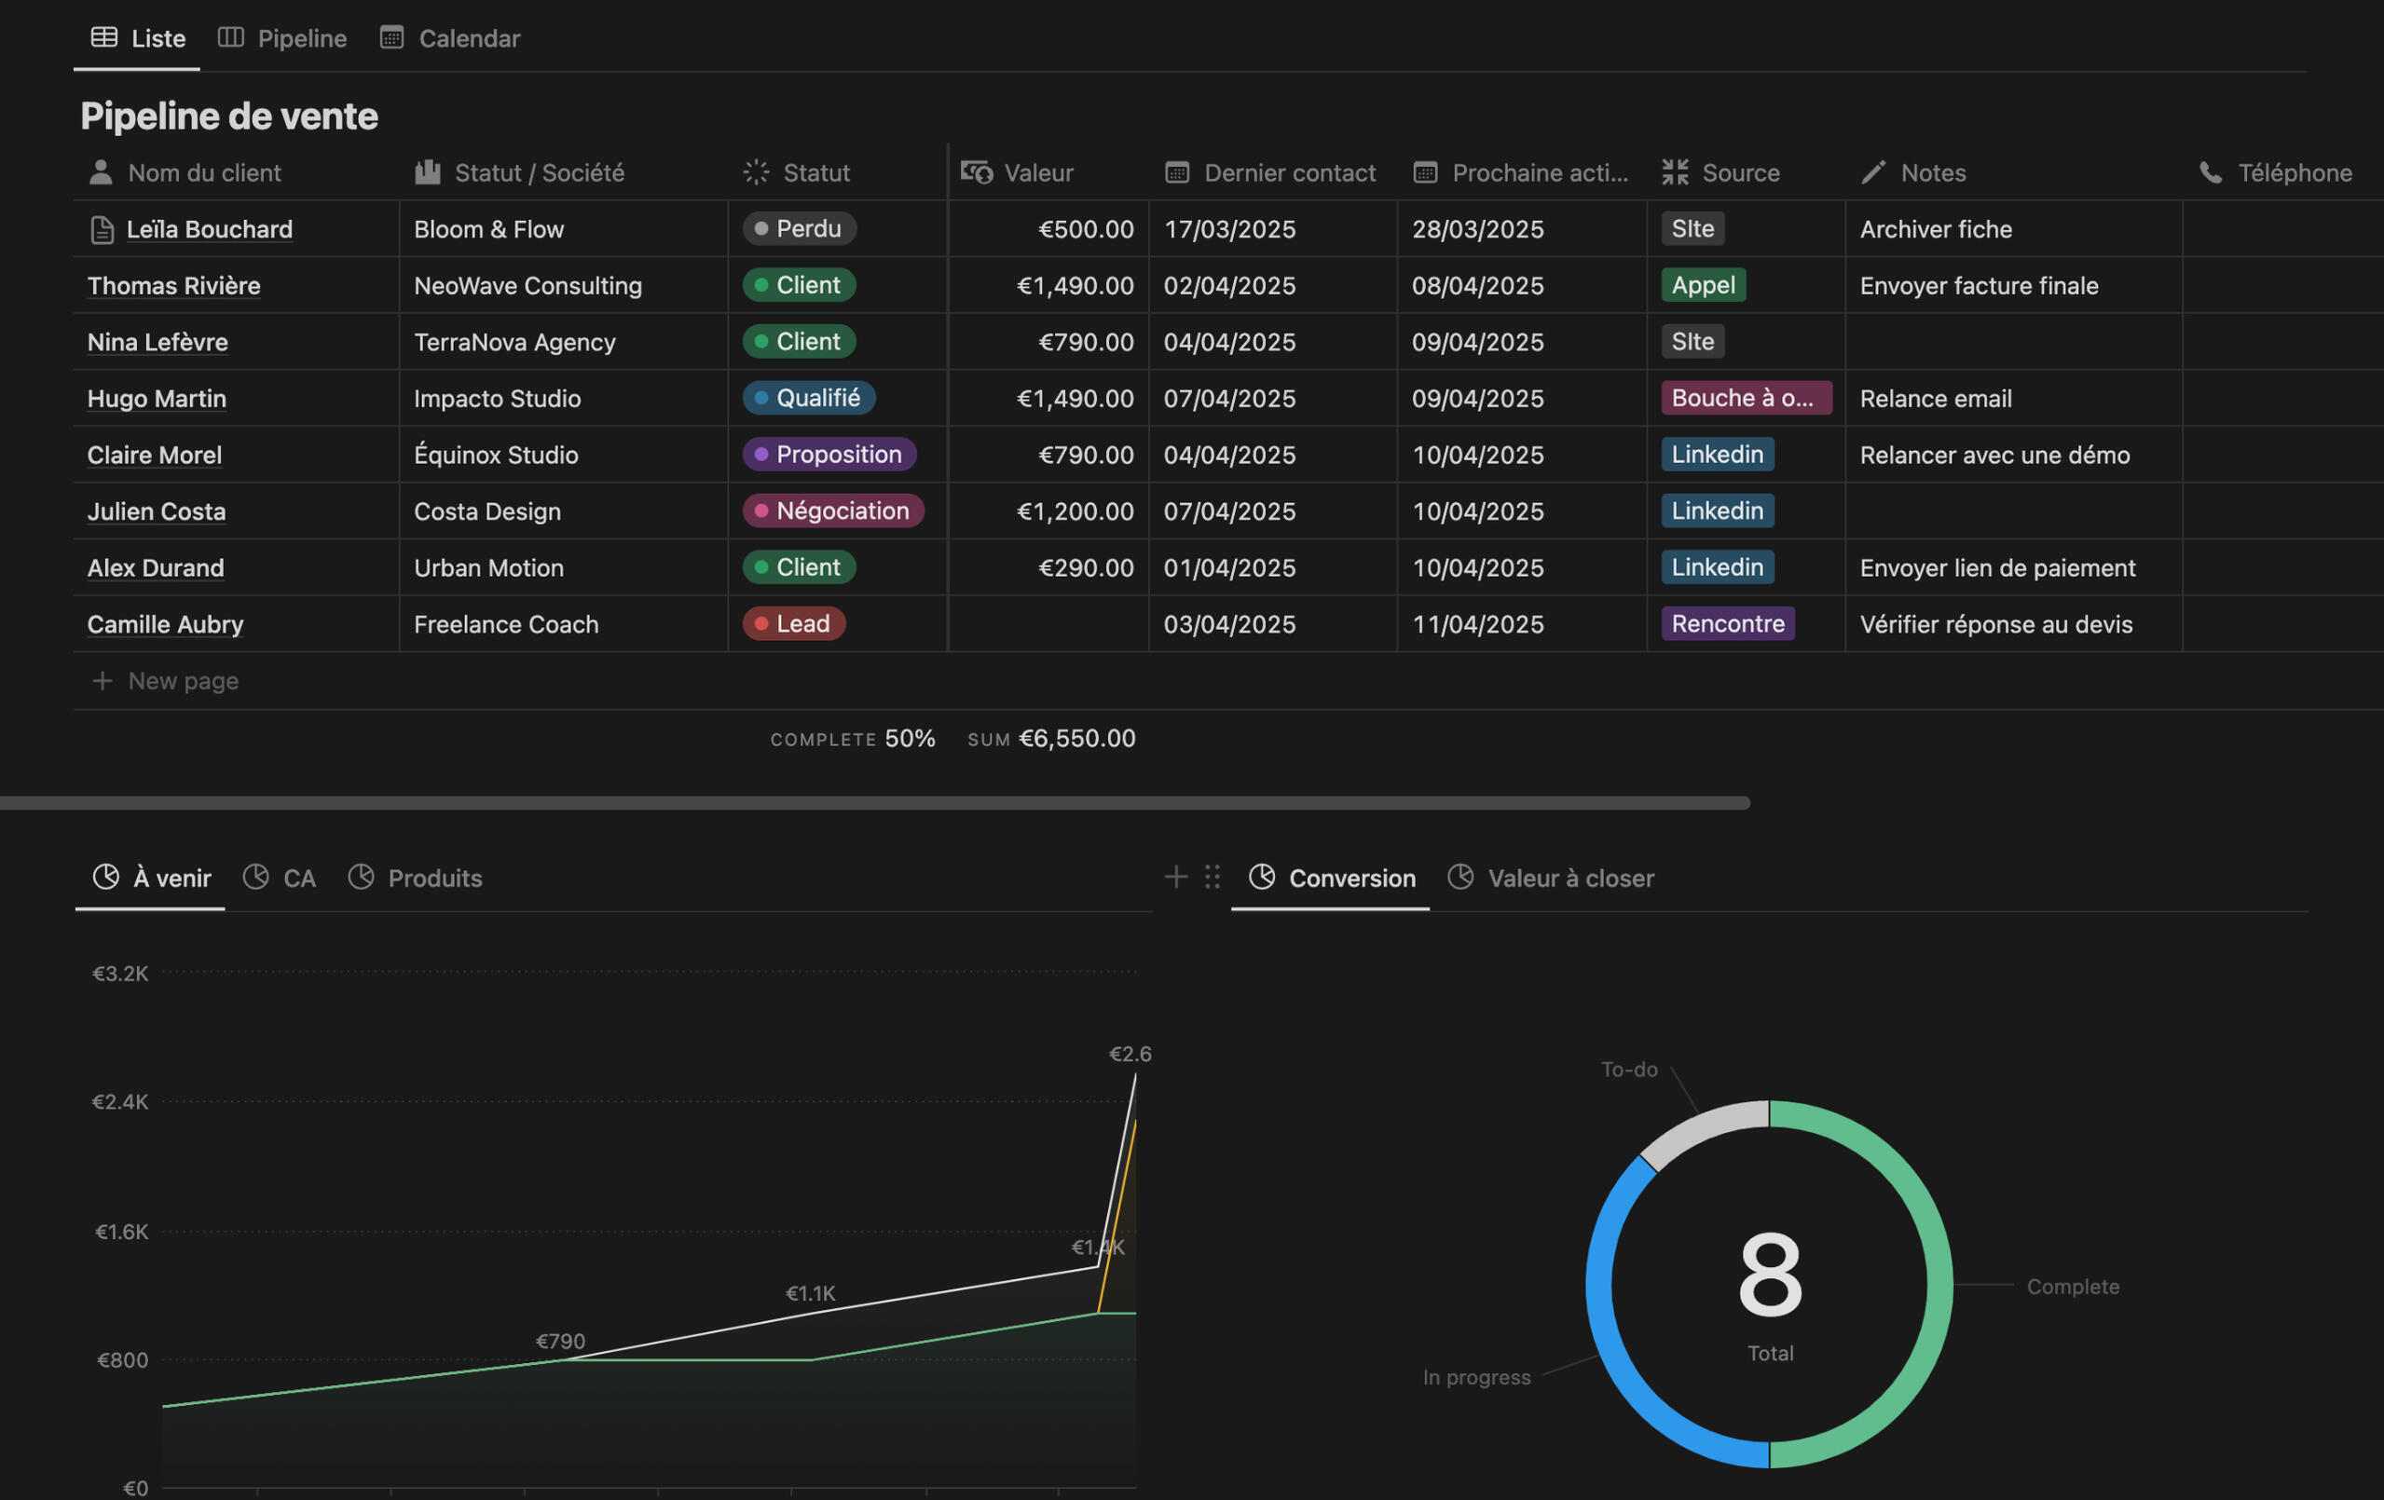Open the Lead status tag for Camille Aubry
This screenshot has height=1500, width=2384.
pos(793,623)
